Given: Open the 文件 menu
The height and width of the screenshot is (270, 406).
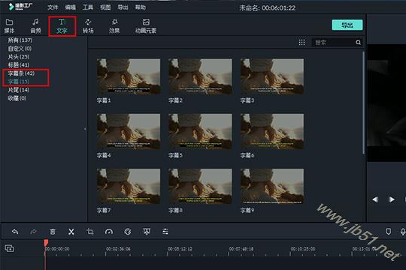Looking at the screenshot, I should (53, 7).
